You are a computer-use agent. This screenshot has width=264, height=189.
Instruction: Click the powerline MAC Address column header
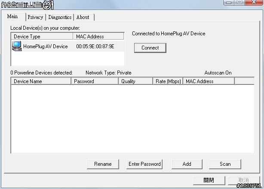[209, 81]
